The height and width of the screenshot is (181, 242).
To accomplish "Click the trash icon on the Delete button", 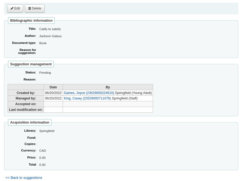I will (x=30, y=8).
